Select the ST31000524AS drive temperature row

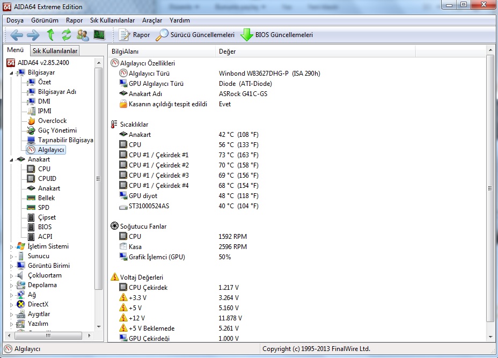coord(189,206)
